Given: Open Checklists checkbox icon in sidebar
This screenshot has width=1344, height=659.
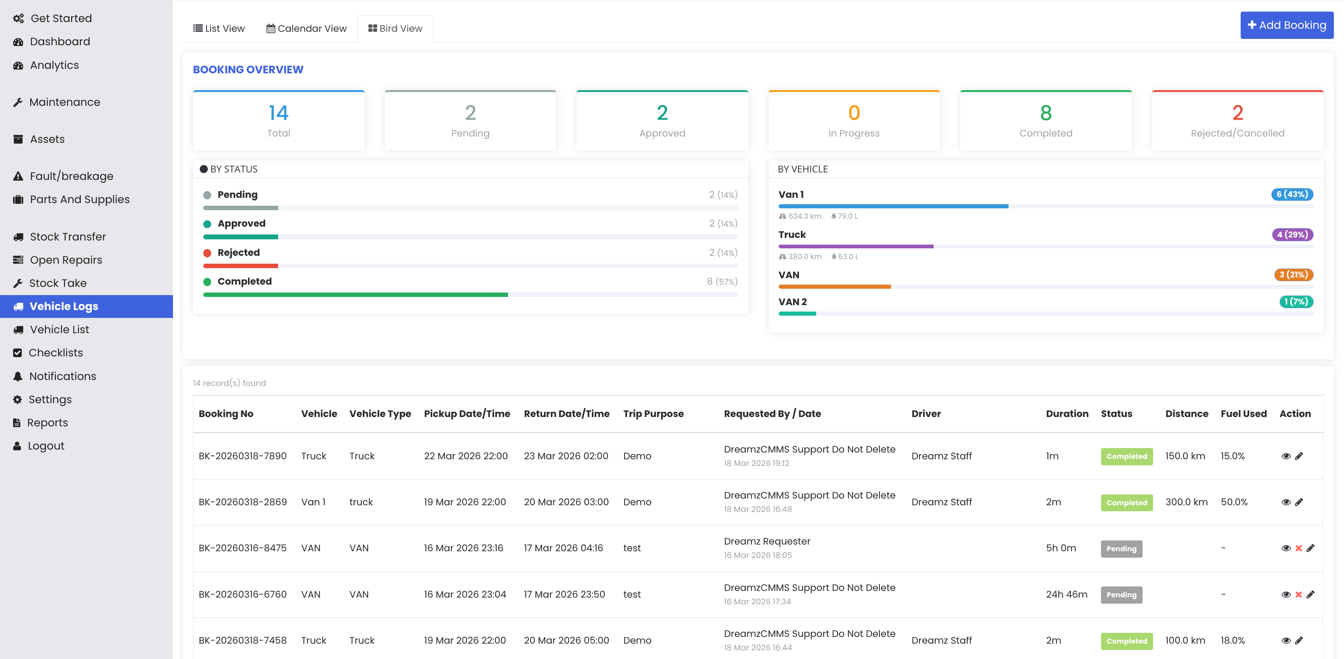Looking at the screenshot, I should point(18,353).
